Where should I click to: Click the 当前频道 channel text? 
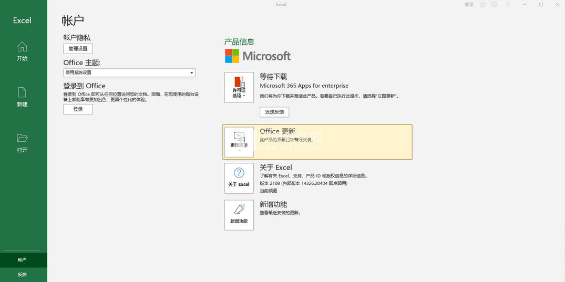tap(269, 191)
